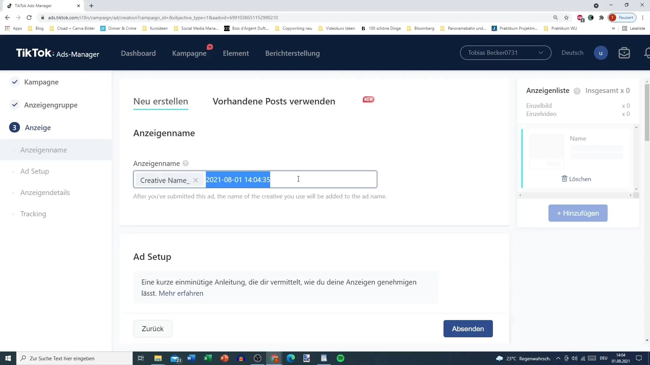Image resolution: width=650 pixels, height=365 pixels.
Task: Click the DEU keyboard language indicator
Action: (604, 358)
